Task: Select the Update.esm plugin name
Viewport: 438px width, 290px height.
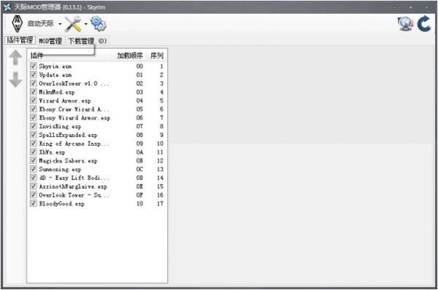Action: tap(55, 75)
